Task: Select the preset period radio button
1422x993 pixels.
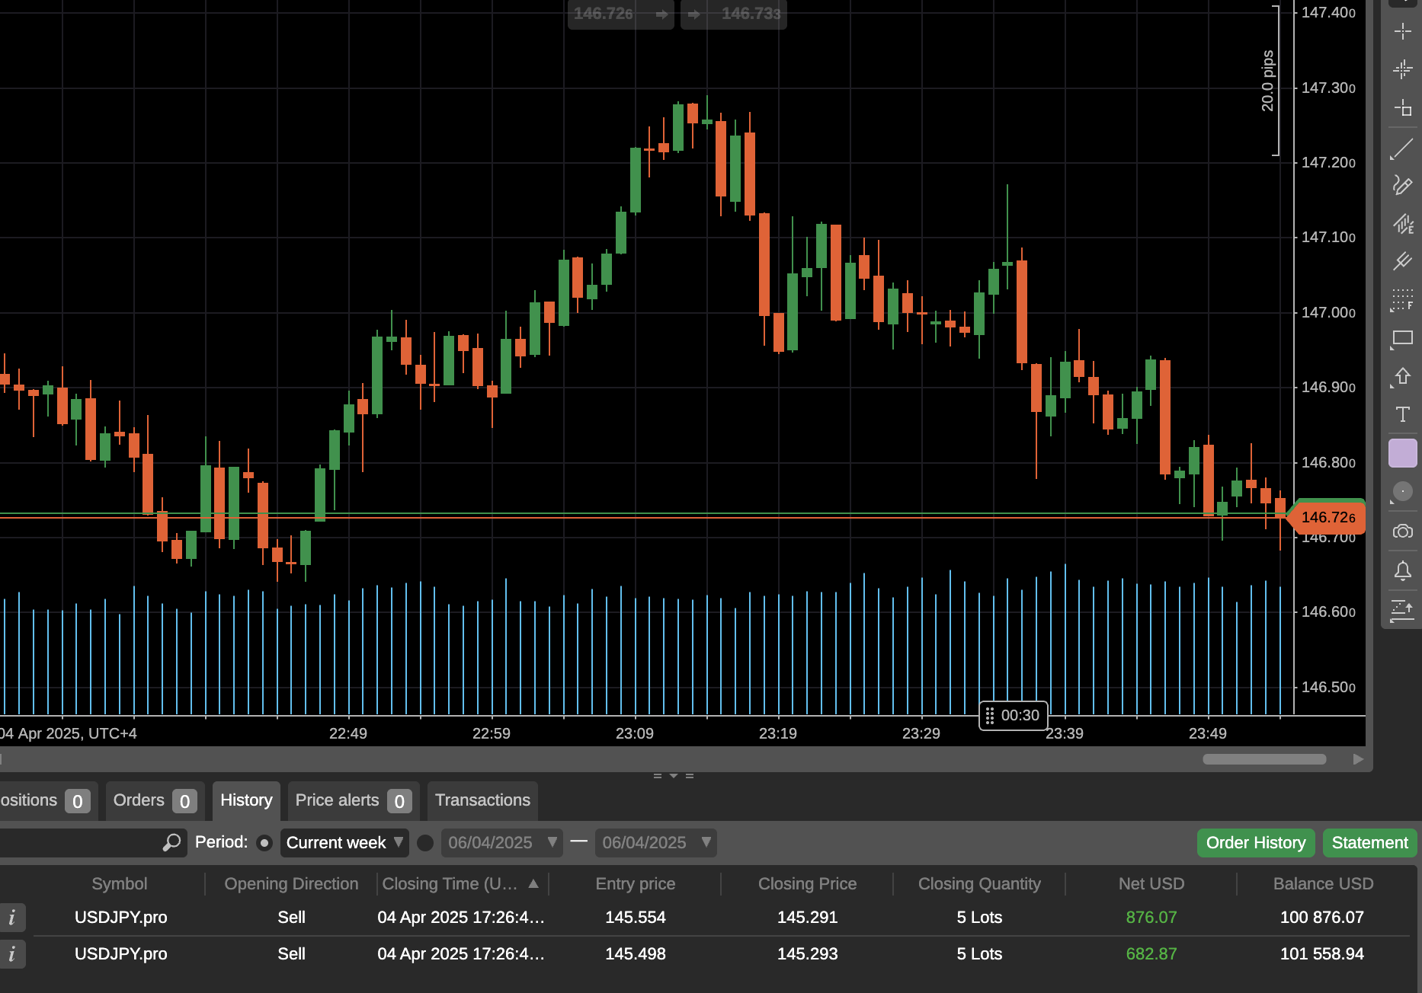Action: pos(264,843)
